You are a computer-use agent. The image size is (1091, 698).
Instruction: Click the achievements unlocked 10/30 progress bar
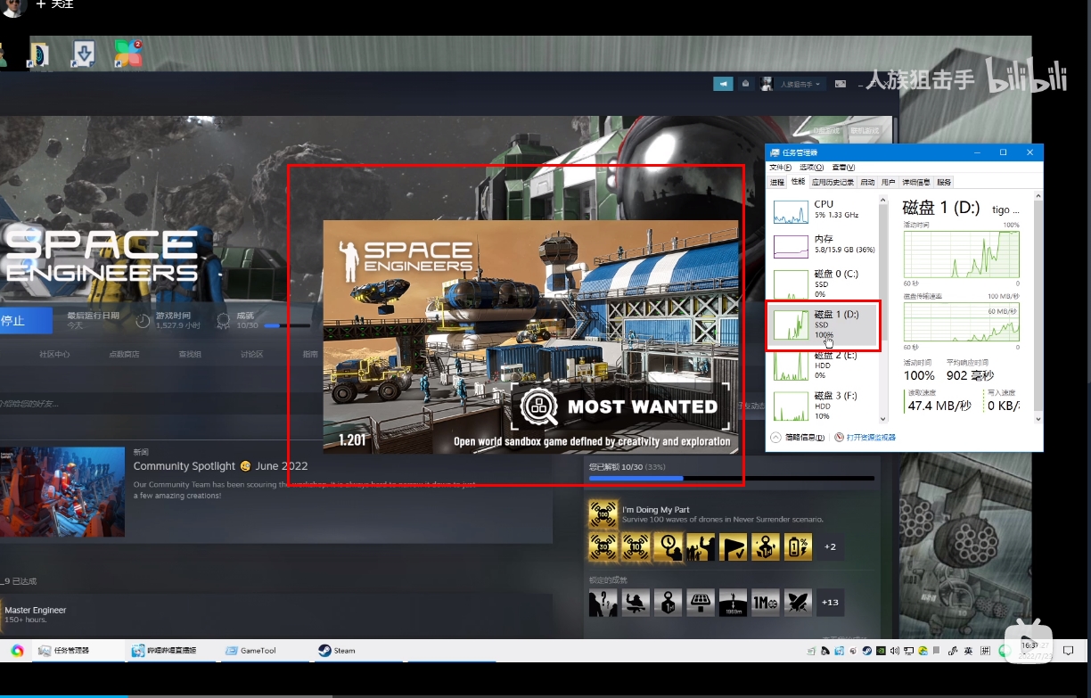coord(732,479)
